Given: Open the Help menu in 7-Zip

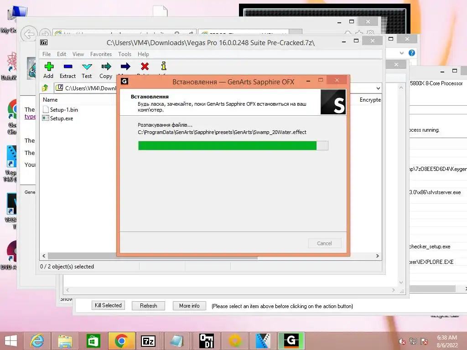Looking at the screenshot, I should point(143,54).
